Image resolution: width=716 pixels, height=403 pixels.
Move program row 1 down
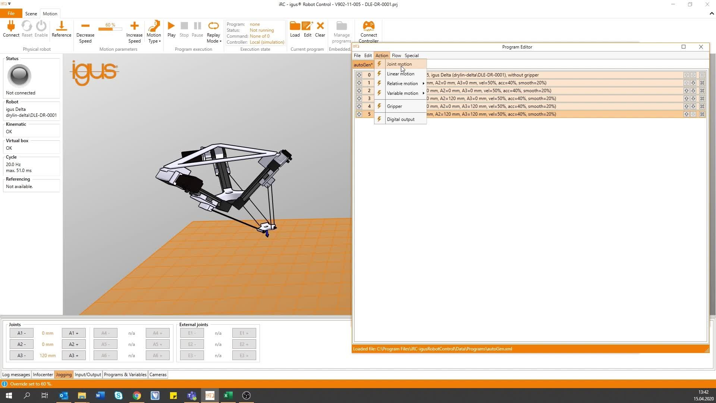click(693, 83)
